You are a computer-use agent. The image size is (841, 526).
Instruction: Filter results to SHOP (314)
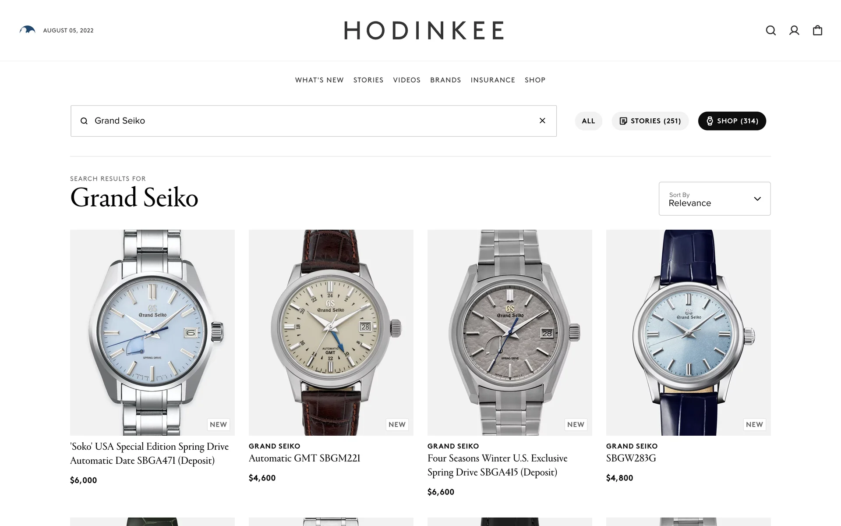click(x=732, y=121)
